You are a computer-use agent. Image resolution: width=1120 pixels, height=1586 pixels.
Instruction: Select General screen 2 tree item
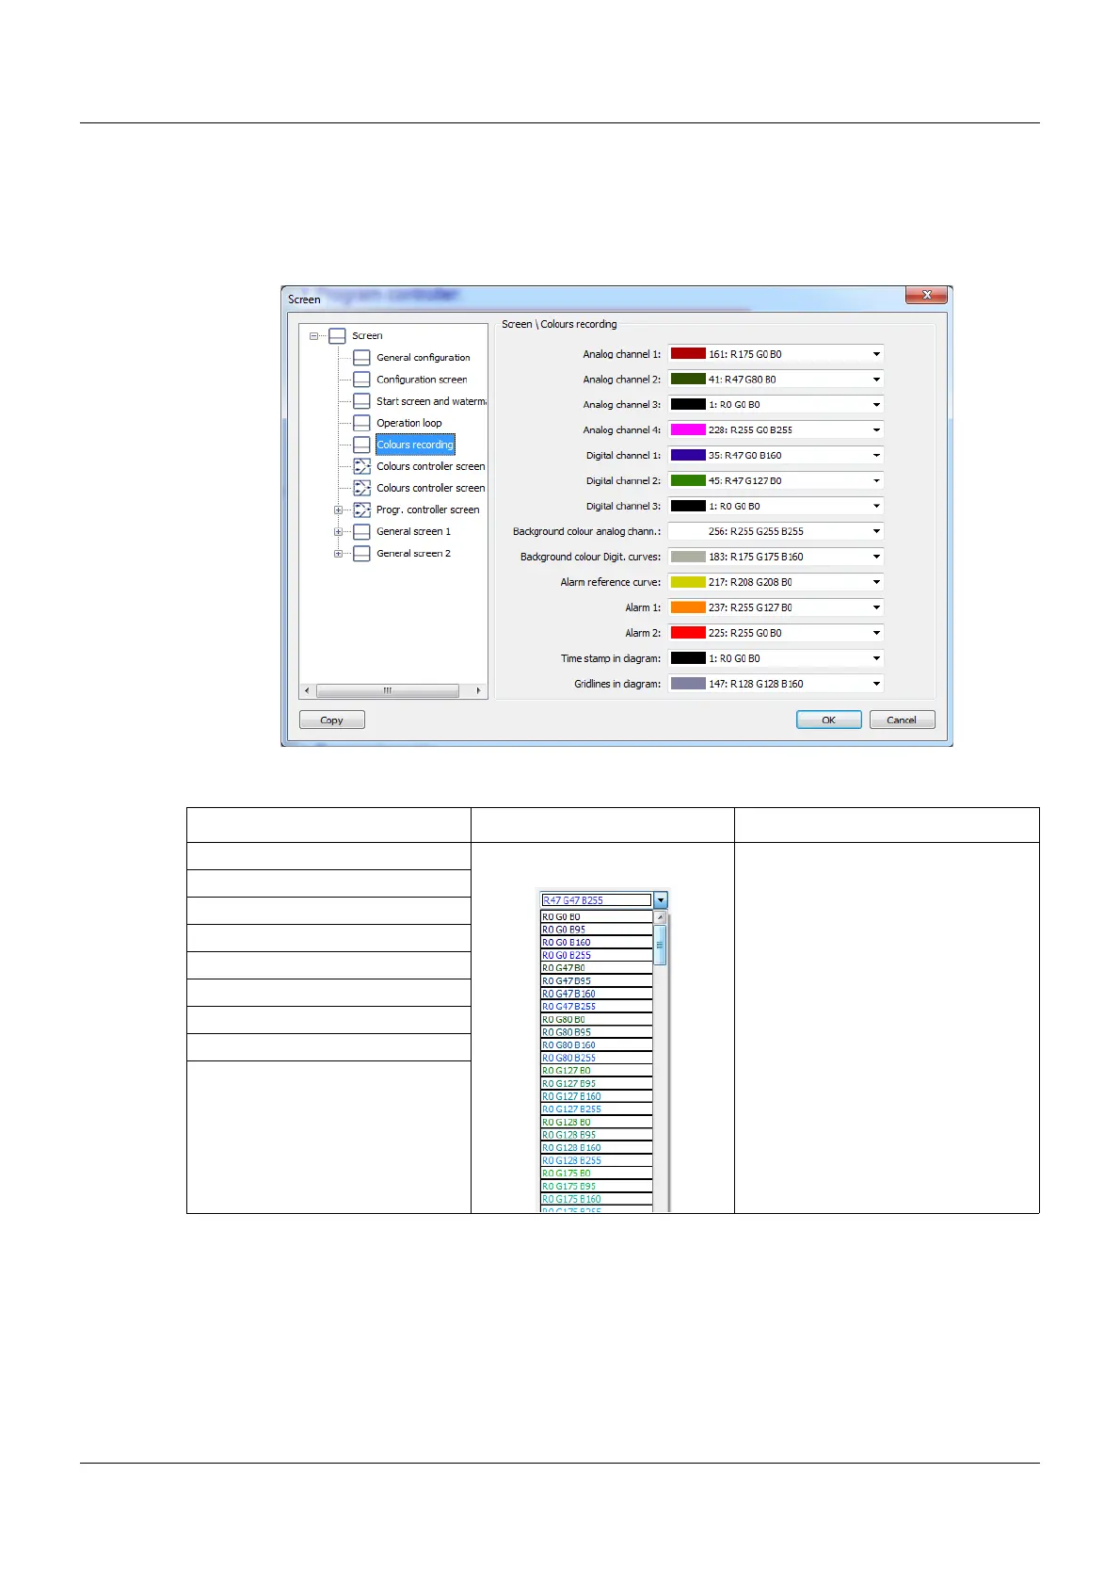[x=414, y=554]
